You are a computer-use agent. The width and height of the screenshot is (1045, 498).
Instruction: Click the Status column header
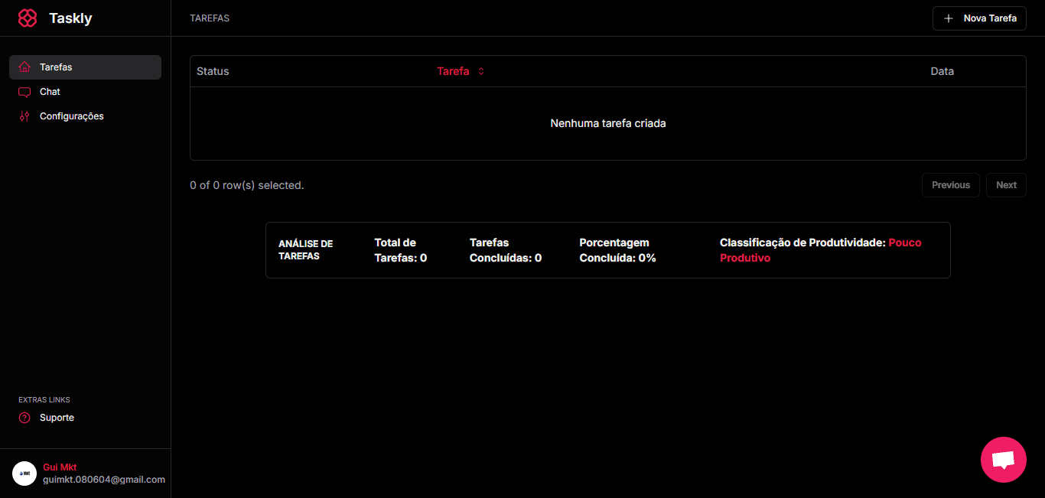pos(213,71)
